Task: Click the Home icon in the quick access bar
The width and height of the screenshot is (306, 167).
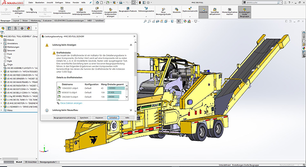Action: click(x=98, y=3)
